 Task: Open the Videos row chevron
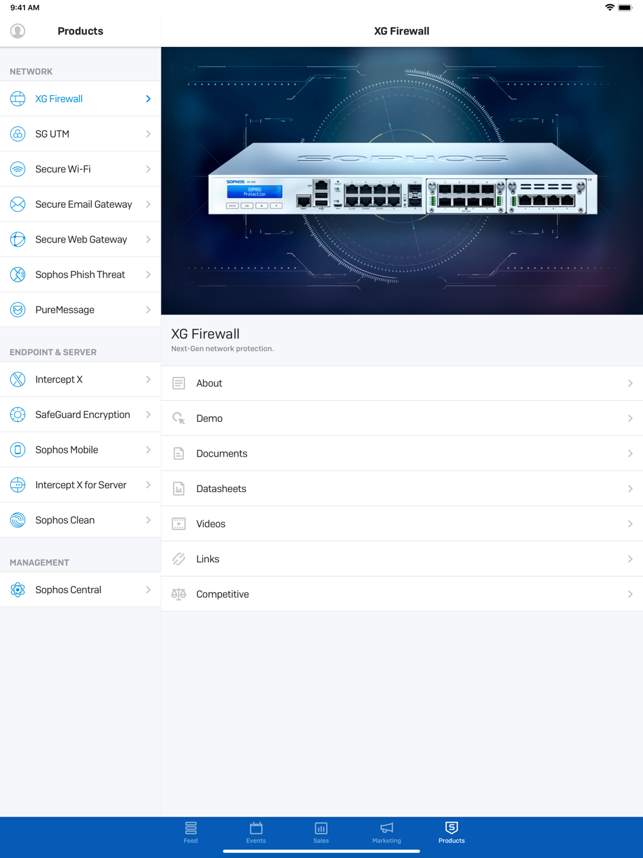pyautogui.click(x=630, y=524)
